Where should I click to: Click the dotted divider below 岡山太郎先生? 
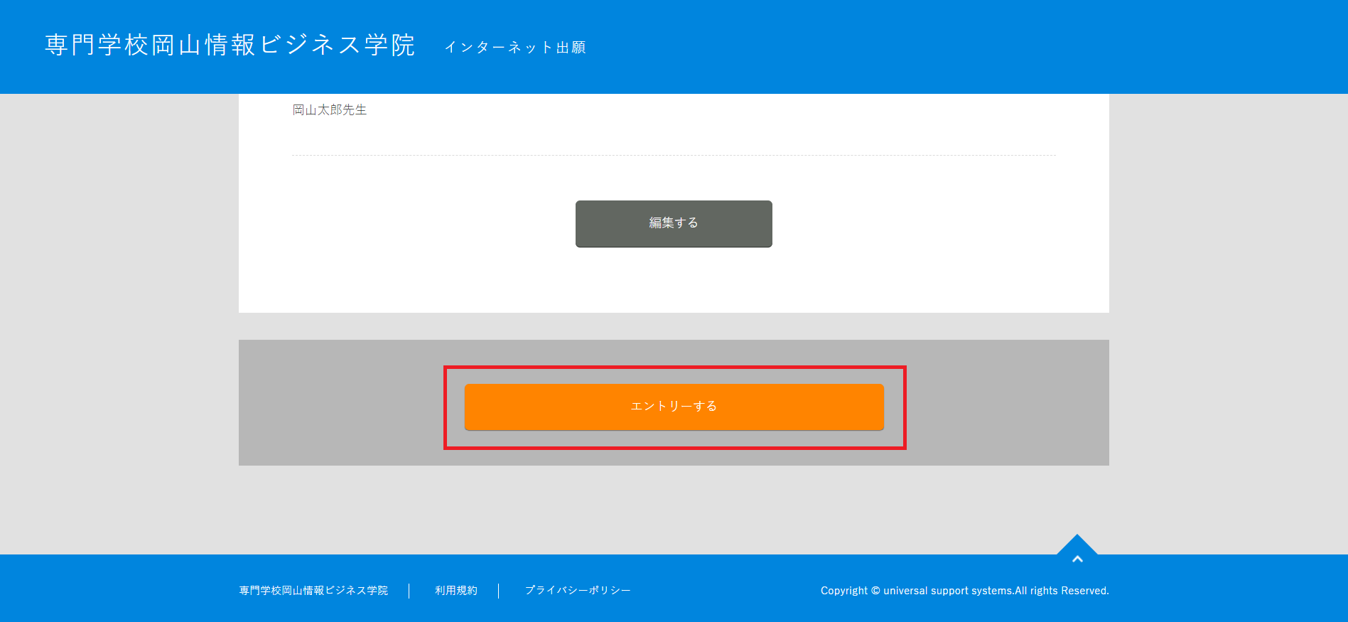[x=674, y=155]
